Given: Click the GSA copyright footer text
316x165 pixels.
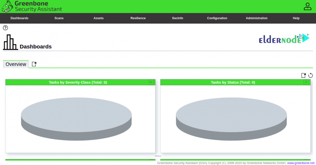Looking at the screenshot, I should (222, 163).
